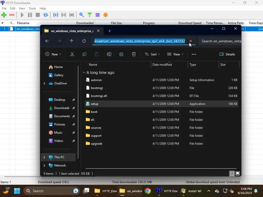Open Google Chrome from the taskbar
Screen dimensions: 263x197
click(x=148, y=191)
